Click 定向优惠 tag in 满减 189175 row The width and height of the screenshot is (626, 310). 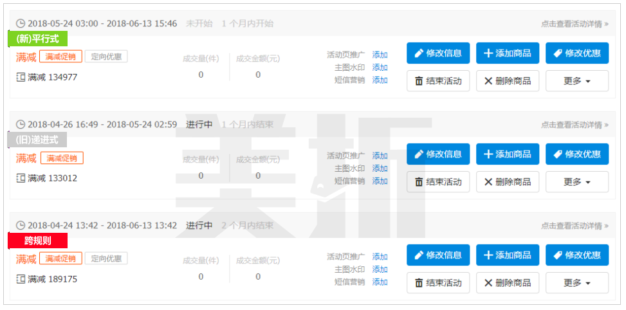(x=106, y=259)
